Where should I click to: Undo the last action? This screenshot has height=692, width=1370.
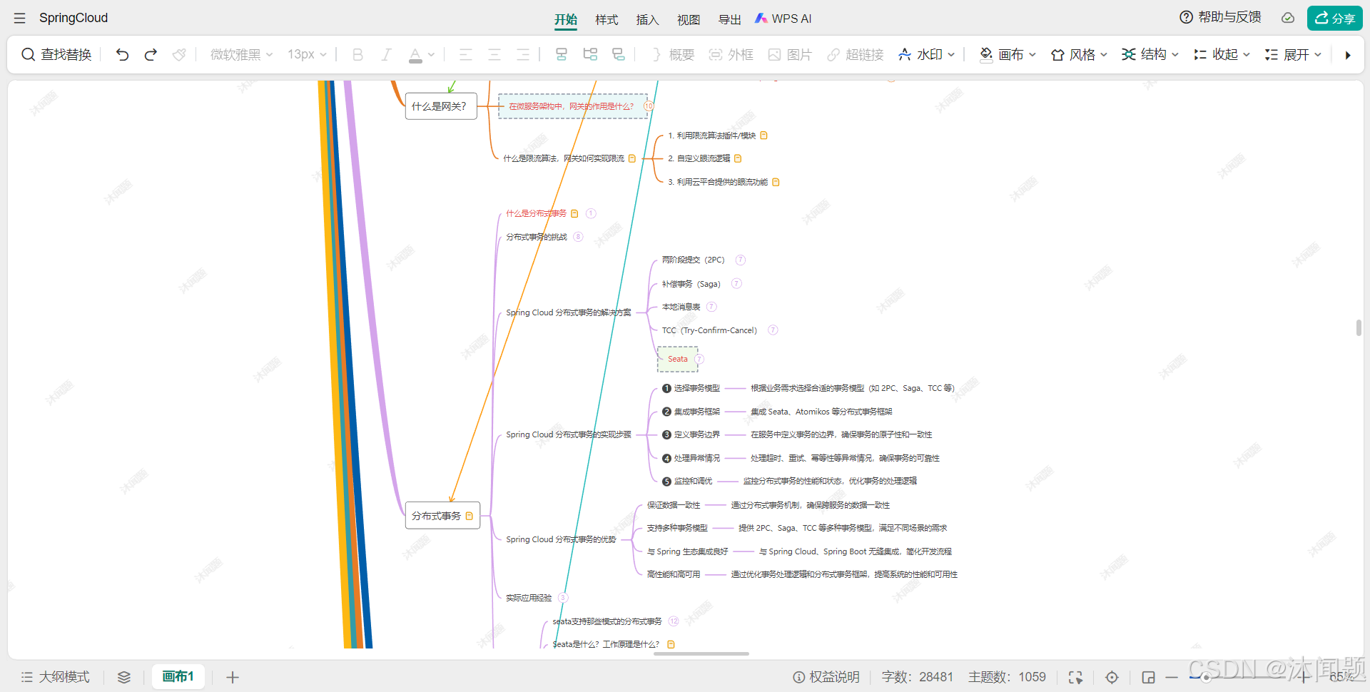122,55
